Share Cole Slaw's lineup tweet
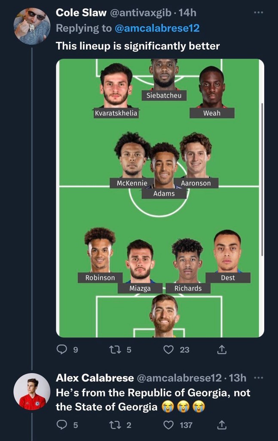 pyautogui.click(x=221, y=349)
